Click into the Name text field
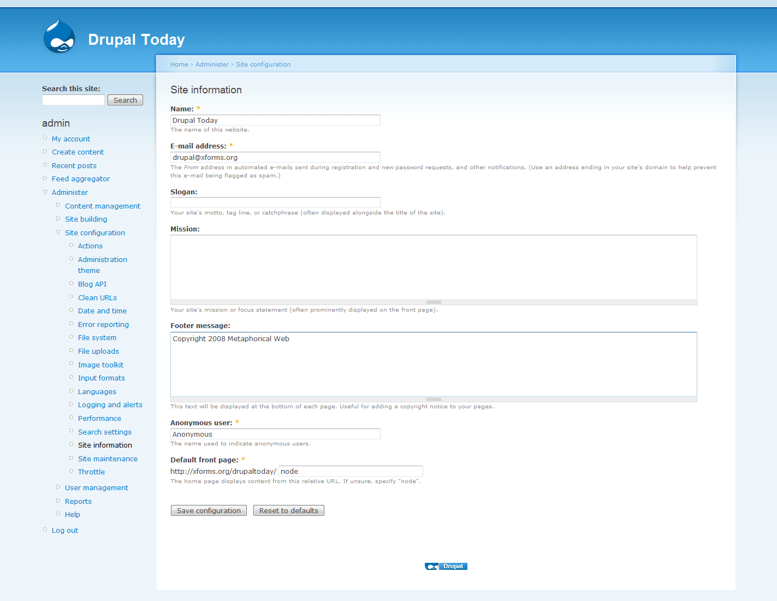The height and width of the screenshot is (601, 777). (275, 120)
